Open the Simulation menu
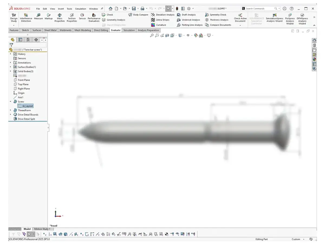Image resolution: width=325 pixels, height=244 pixels. [x=80, y=8]
